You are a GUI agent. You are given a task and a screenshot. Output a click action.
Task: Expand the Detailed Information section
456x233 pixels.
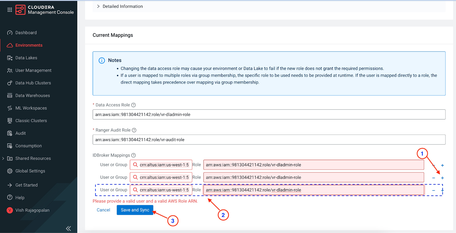(98, 6)
